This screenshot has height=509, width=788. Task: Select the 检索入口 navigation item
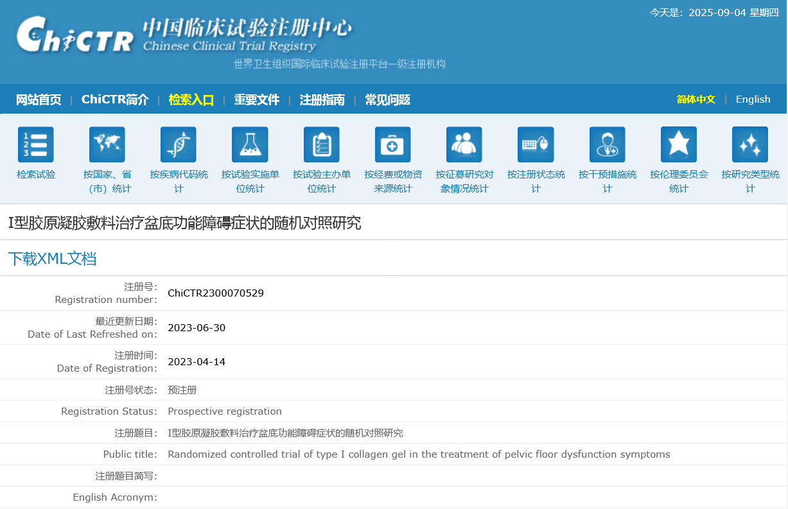tap(191, 99)
